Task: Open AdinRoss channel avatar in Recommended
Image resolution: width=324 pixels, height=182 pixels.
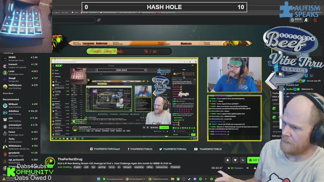Action: (5, 112)
